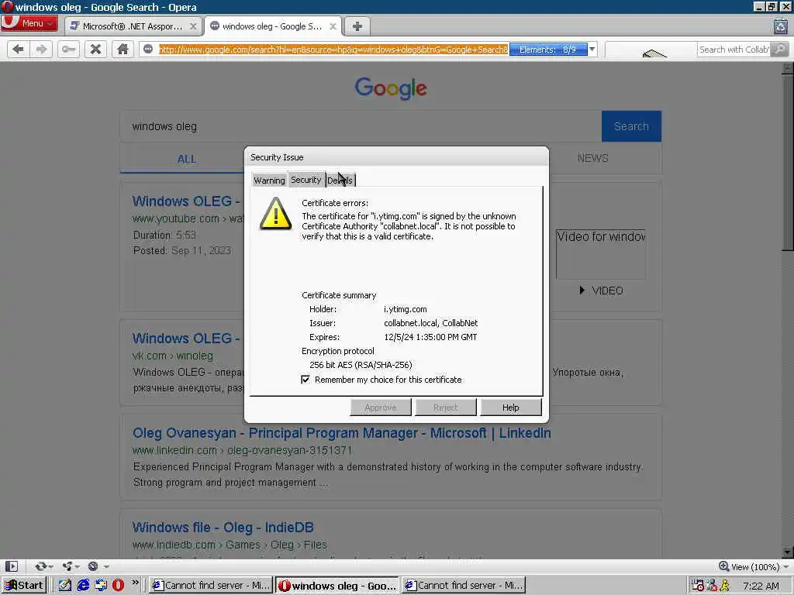Go back using the Back arrow
794x595 pixels.
coord(19,49)
